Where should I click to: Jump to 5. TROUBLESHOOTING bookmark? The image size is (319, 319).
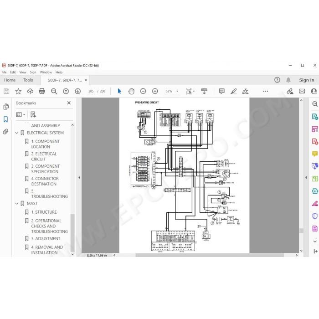49,194
